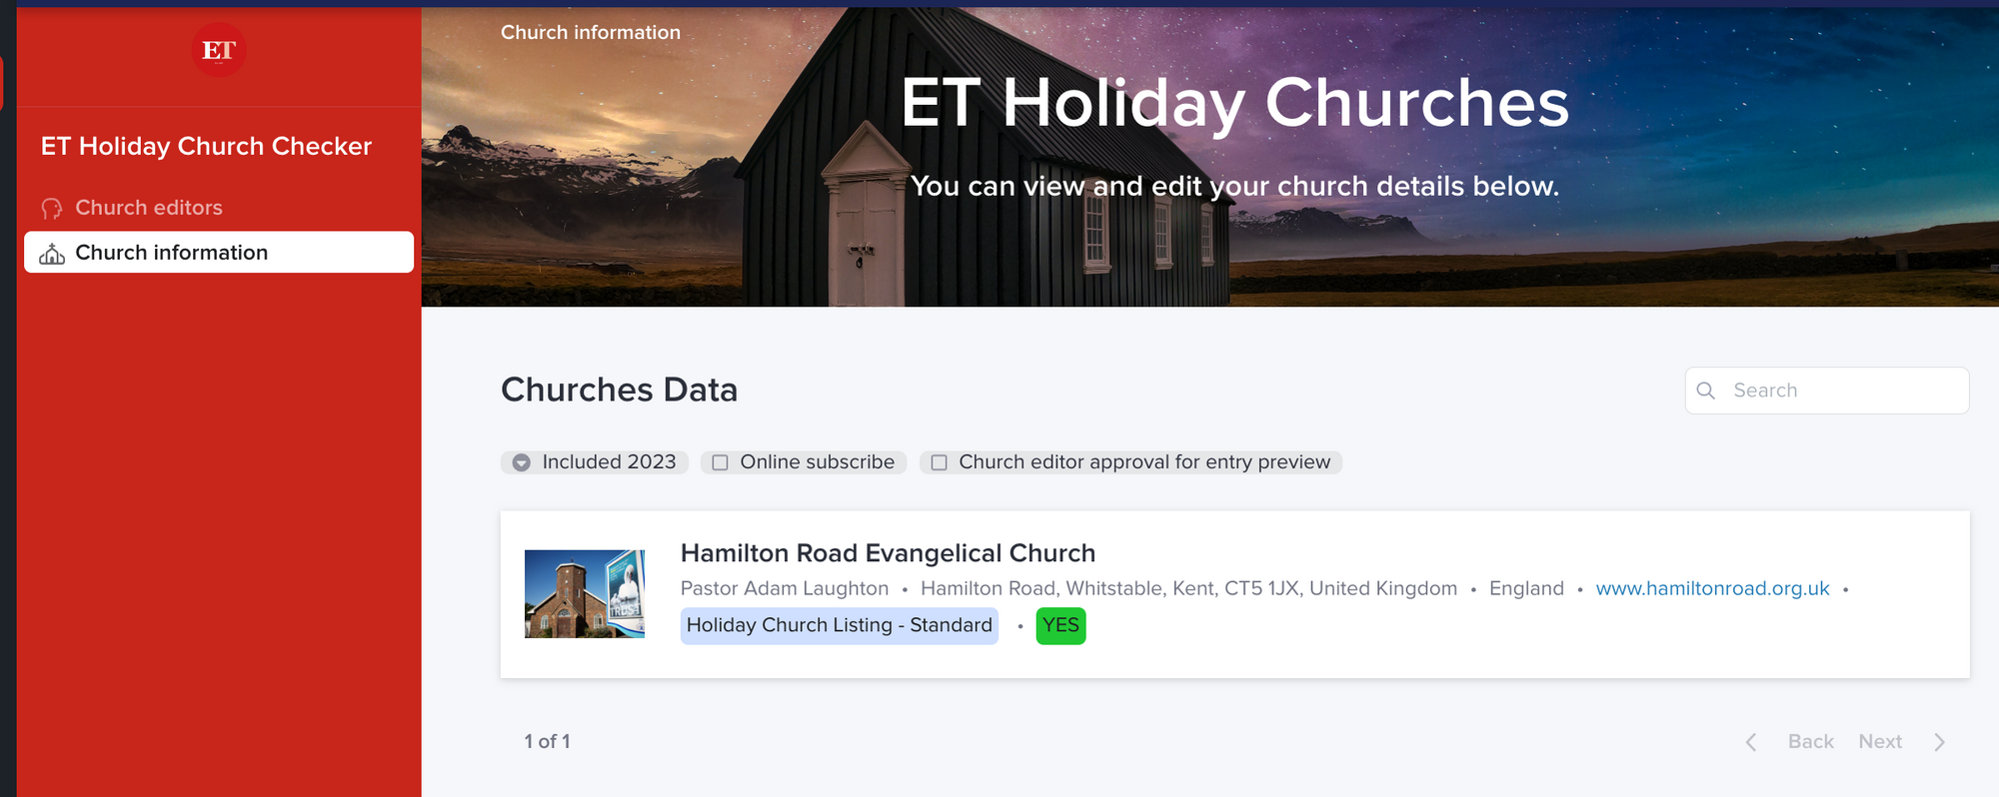Open Hamilton Road Evangelical Church entry
This screenshot has height=797, width=1999.
pos(888,553)
